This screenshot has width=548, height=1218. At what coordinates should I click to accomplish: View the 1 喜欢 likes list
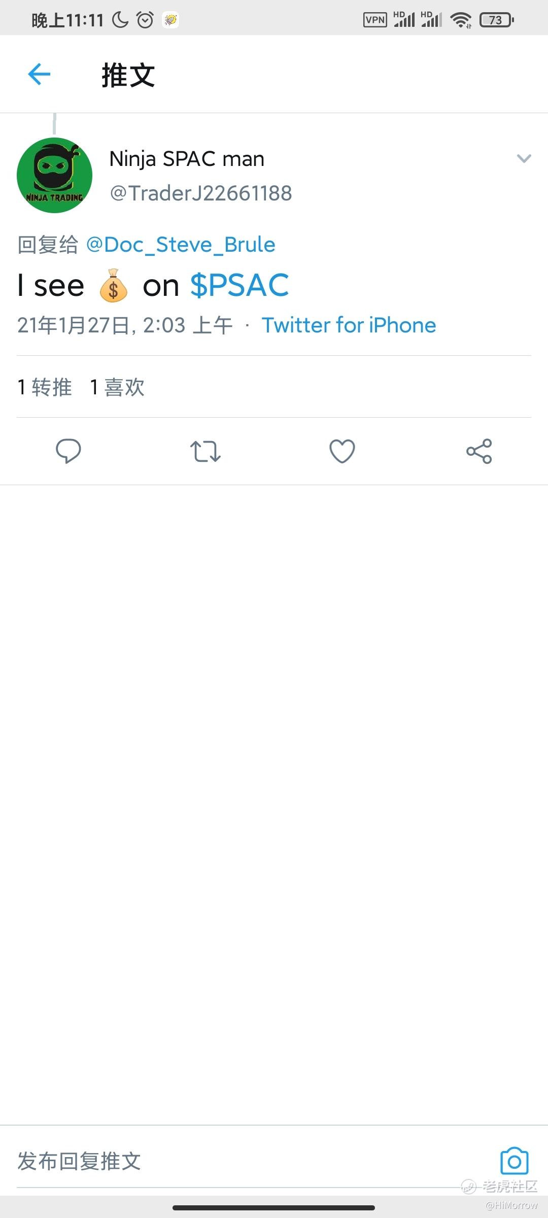coord(117,387)
